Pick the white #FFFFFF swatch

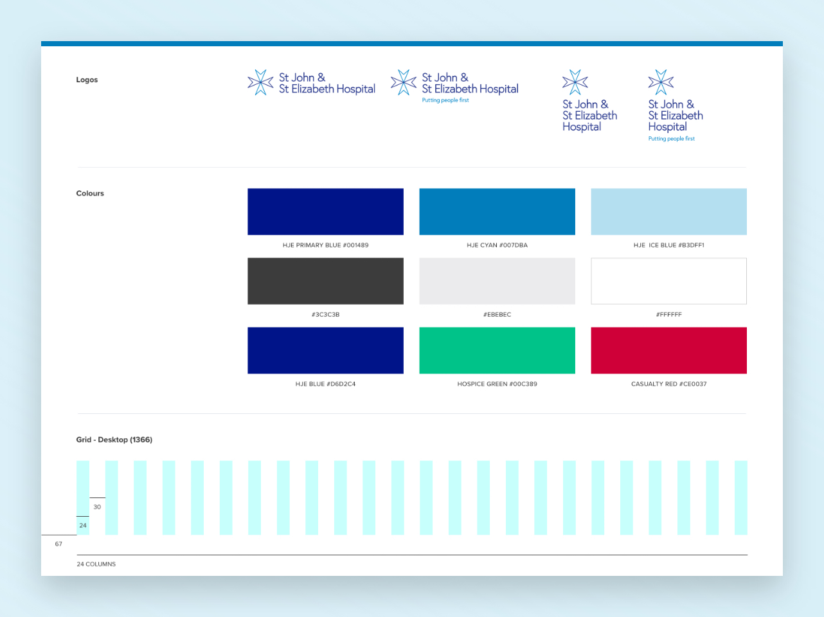[x=668, y=281]
